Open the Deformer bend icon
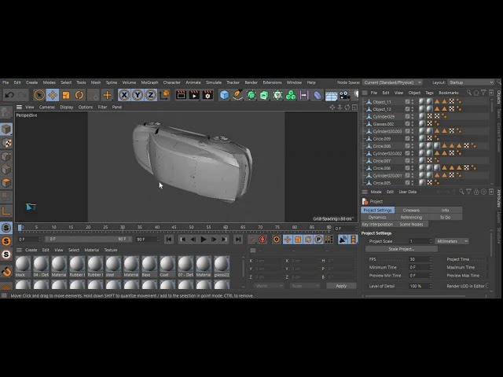Viewport: 503px width, 377px height. [x=318, y=95]
